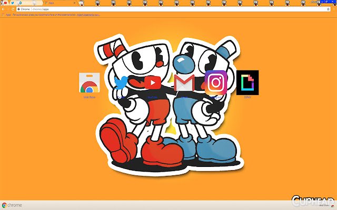Image resolution: width=337 pixels, height=210 pixels.
Task: Open the Gmail app icon
Action: pyautogui.click(x=184, y=83)
